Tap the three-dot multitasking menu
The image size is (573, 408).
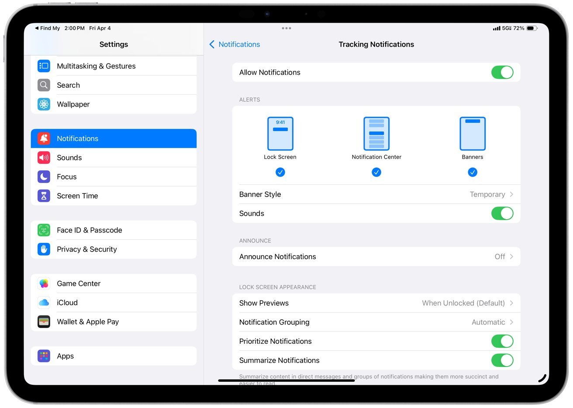point(286,28)
